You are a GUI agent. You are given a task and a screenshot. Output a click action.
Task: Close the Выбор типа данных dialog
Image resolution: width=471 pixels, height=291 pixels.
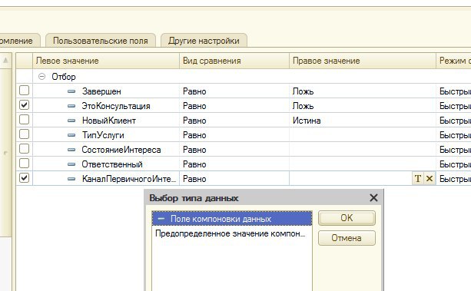coord(373,197)
